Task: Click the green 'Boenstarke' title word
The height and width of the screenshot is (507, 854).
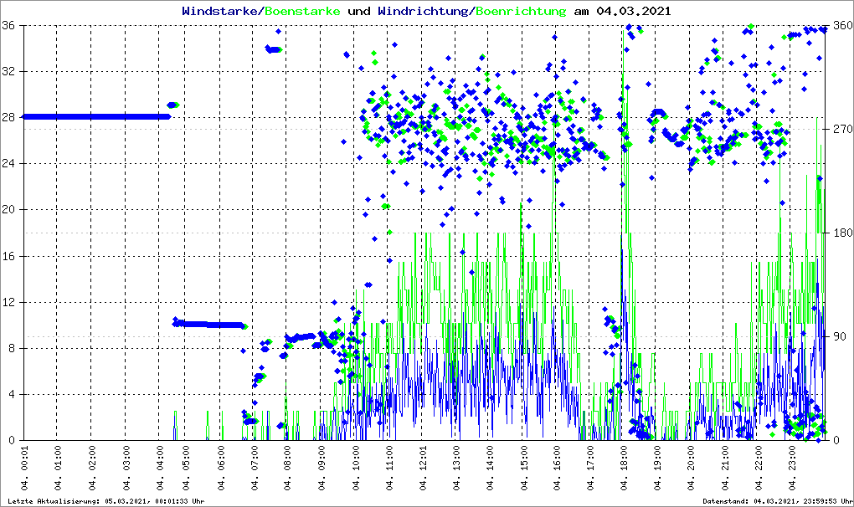Action: (x=302, y=12)
